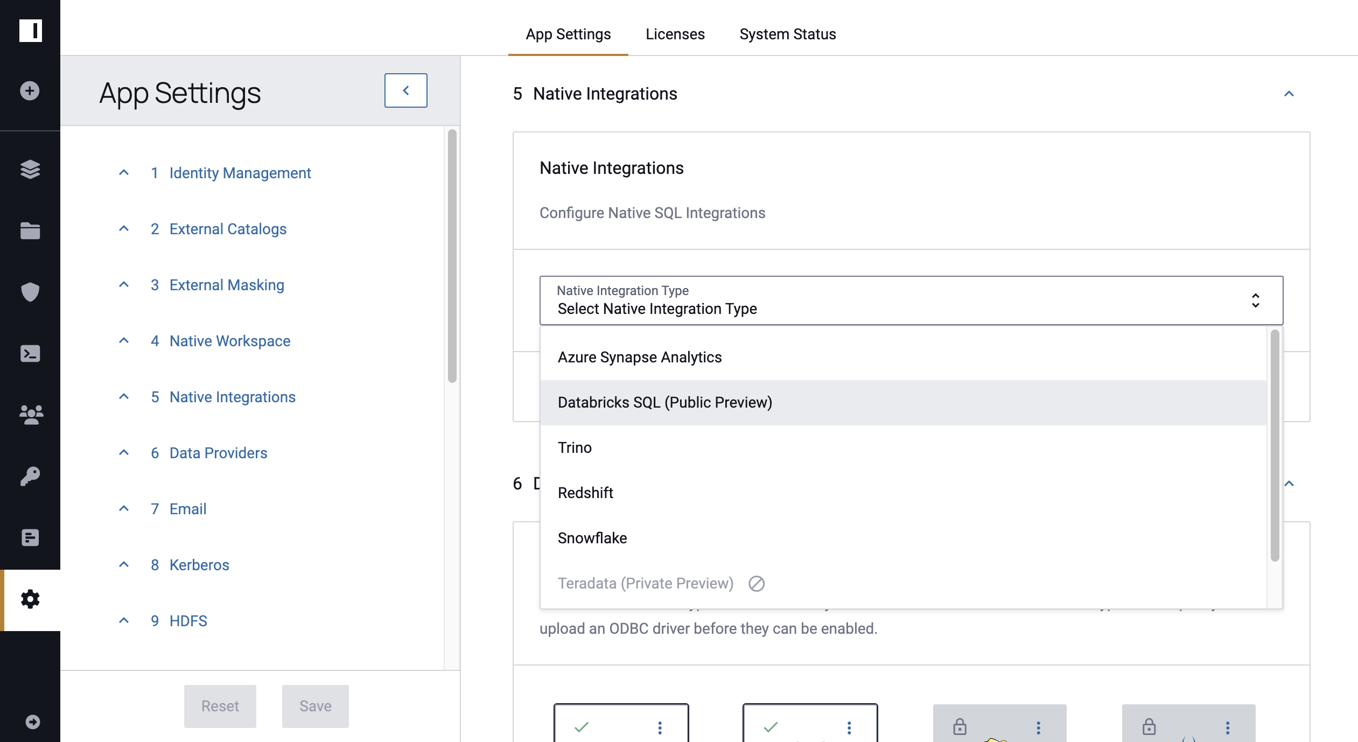Viewport: 1358px width, 742px height.
Task: Click the Identity Management section link
Action: [240, 173]
